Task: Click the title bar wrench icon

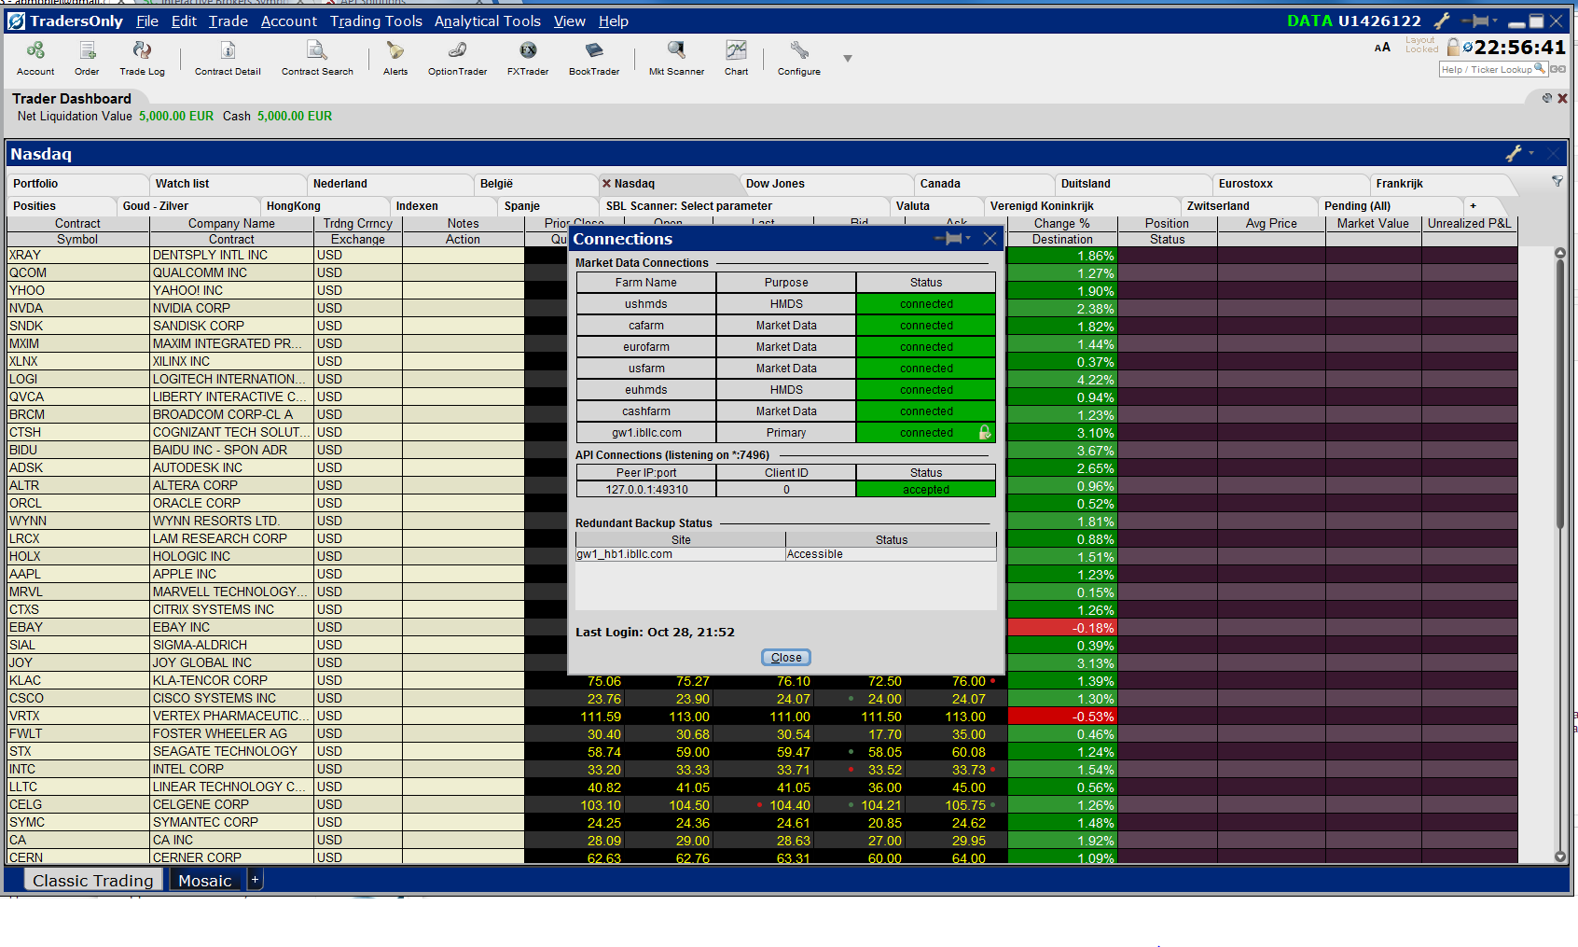Action: (1442, 21)
